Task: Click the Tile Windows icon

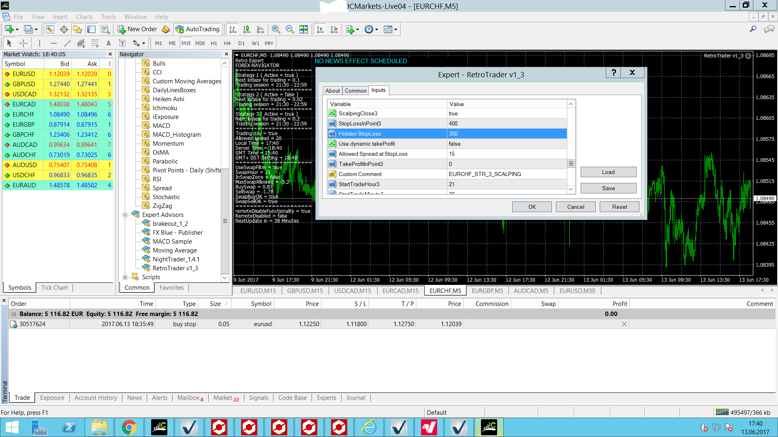Action: coord(304,29)
